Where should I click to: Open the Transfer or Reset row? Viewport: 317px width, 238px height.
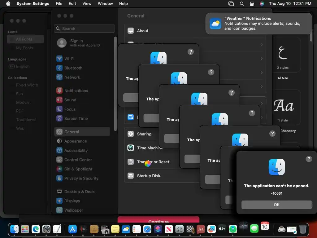point(152,162)
